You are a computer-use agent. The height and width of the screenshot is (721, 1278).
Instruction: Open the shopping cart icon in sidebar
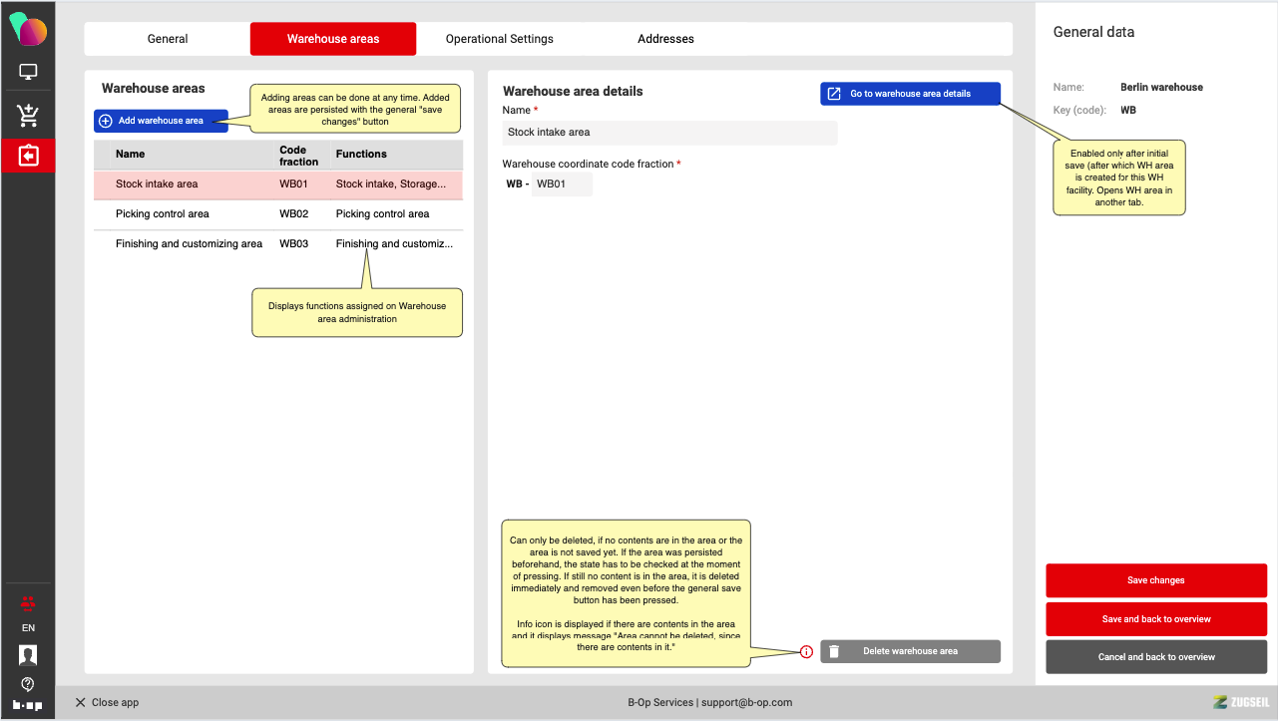28,116
